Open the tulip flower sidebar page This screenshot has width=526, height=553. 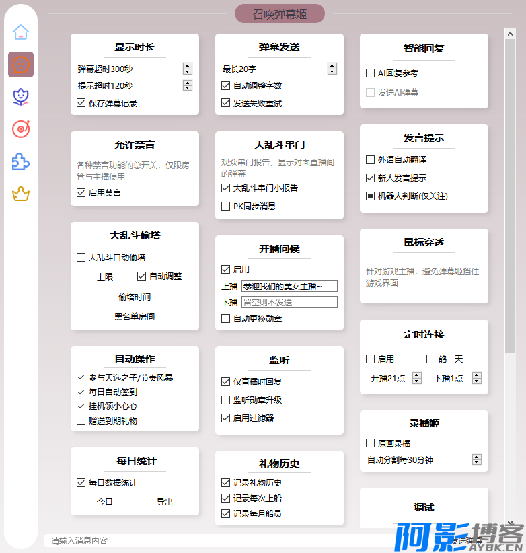21,97
